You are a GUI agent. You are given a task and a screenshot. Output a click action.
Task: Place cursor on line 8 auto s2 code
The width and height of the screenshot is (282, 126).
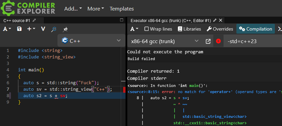[45, 96]
